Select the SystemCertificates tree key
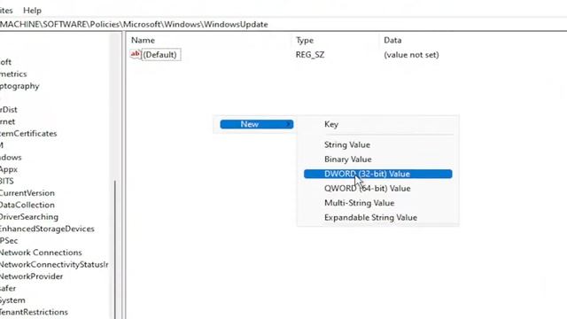Screen dimensions: 567x319 pyautogui.click(x=28, y=134)
